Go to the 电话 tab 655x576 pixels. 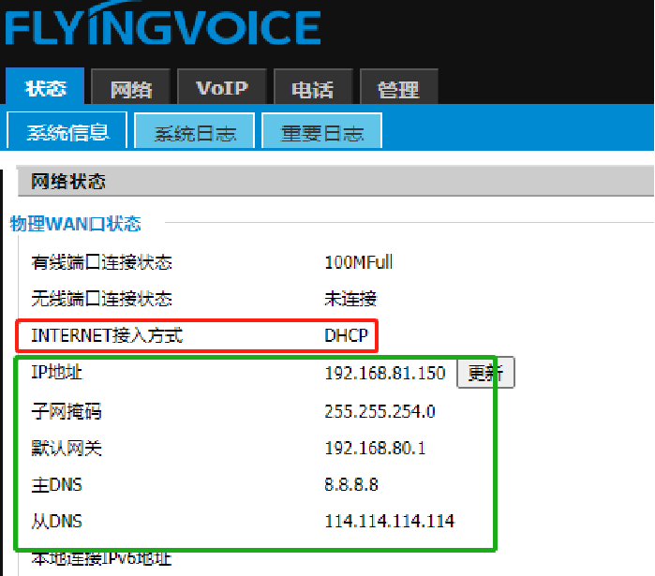click(312, 90)
